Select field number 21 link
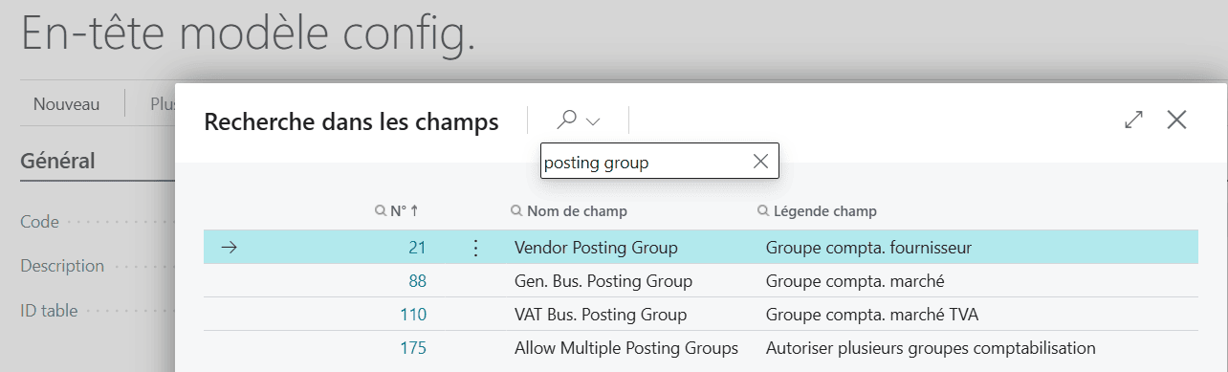Screen dimensions: 1228x372 (417, 248)
